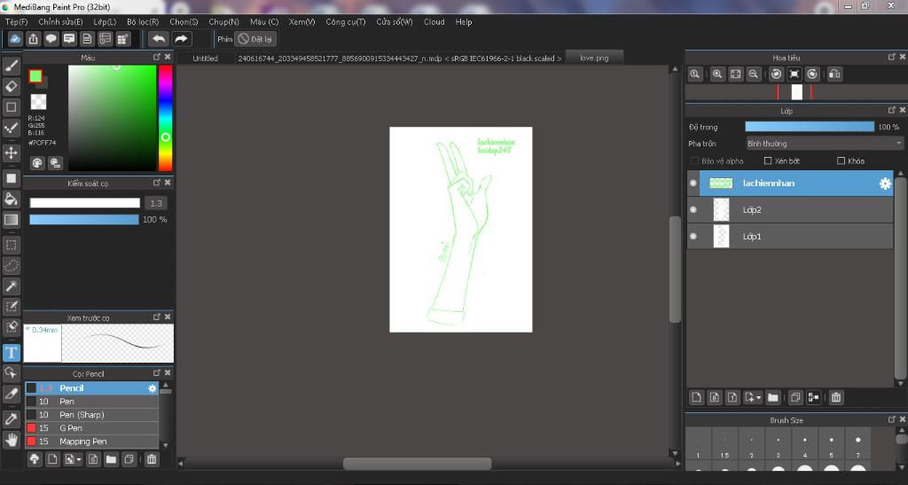Add a new layer
This screenshot has width=908, height=485.
click(696, 397)
